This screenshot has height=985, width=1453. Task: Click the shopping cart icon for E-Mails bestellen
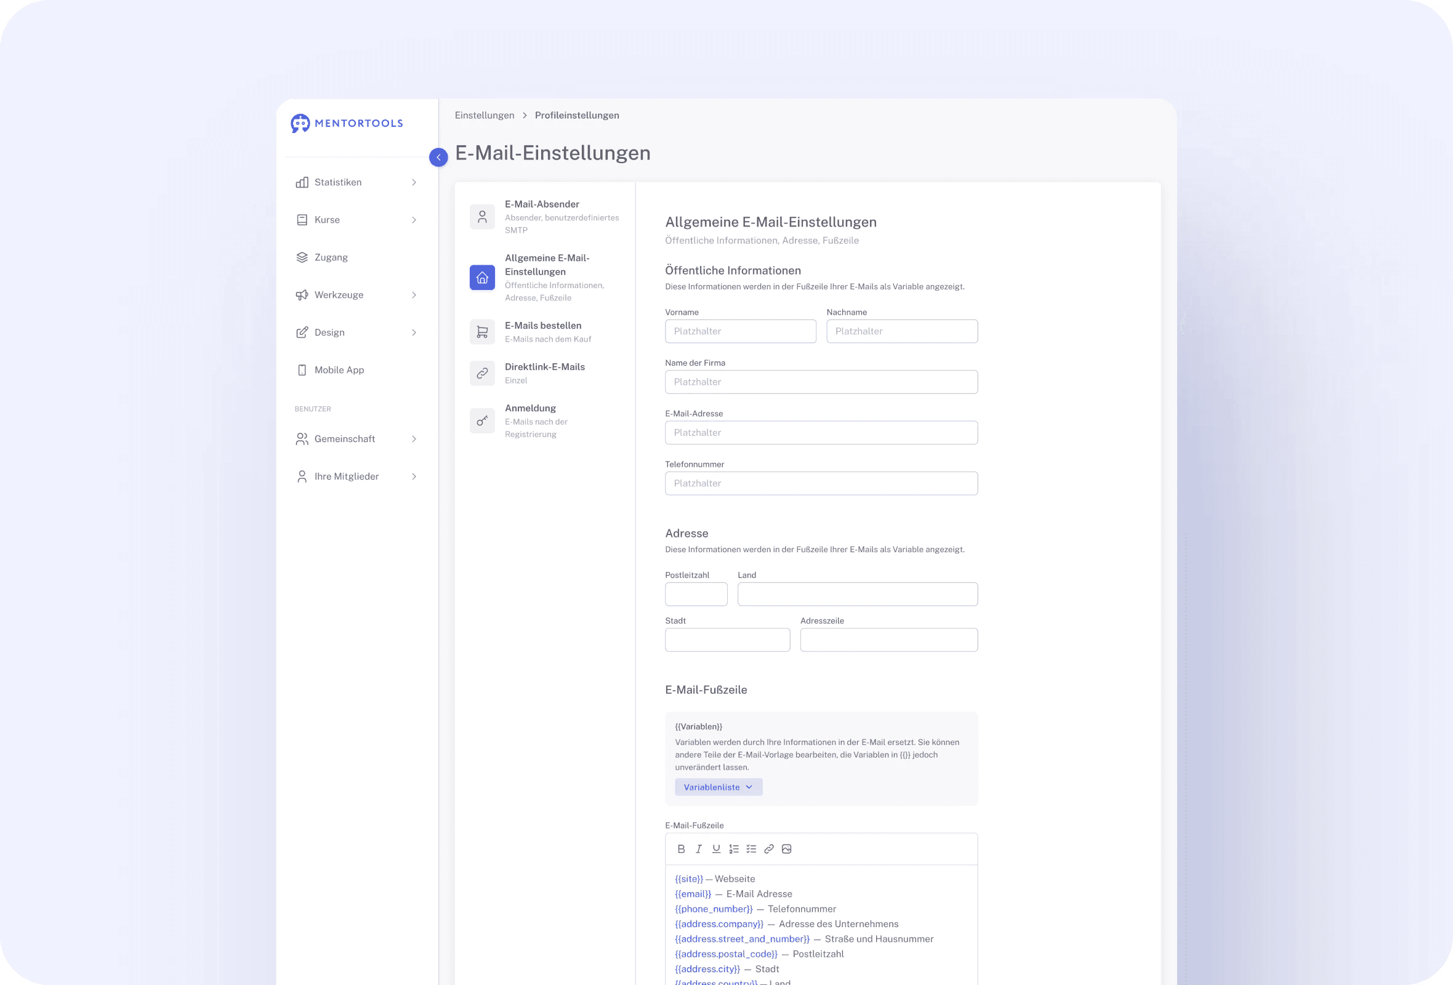point(482,332)
